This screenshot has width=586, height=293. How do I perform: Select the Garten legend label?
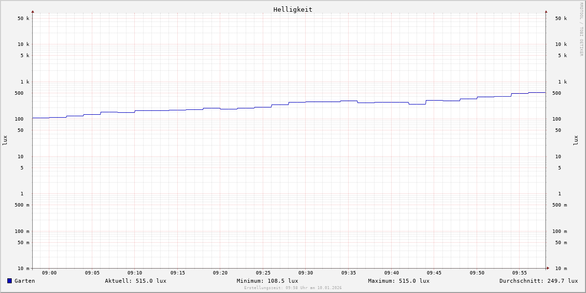(x=24, y=281)
